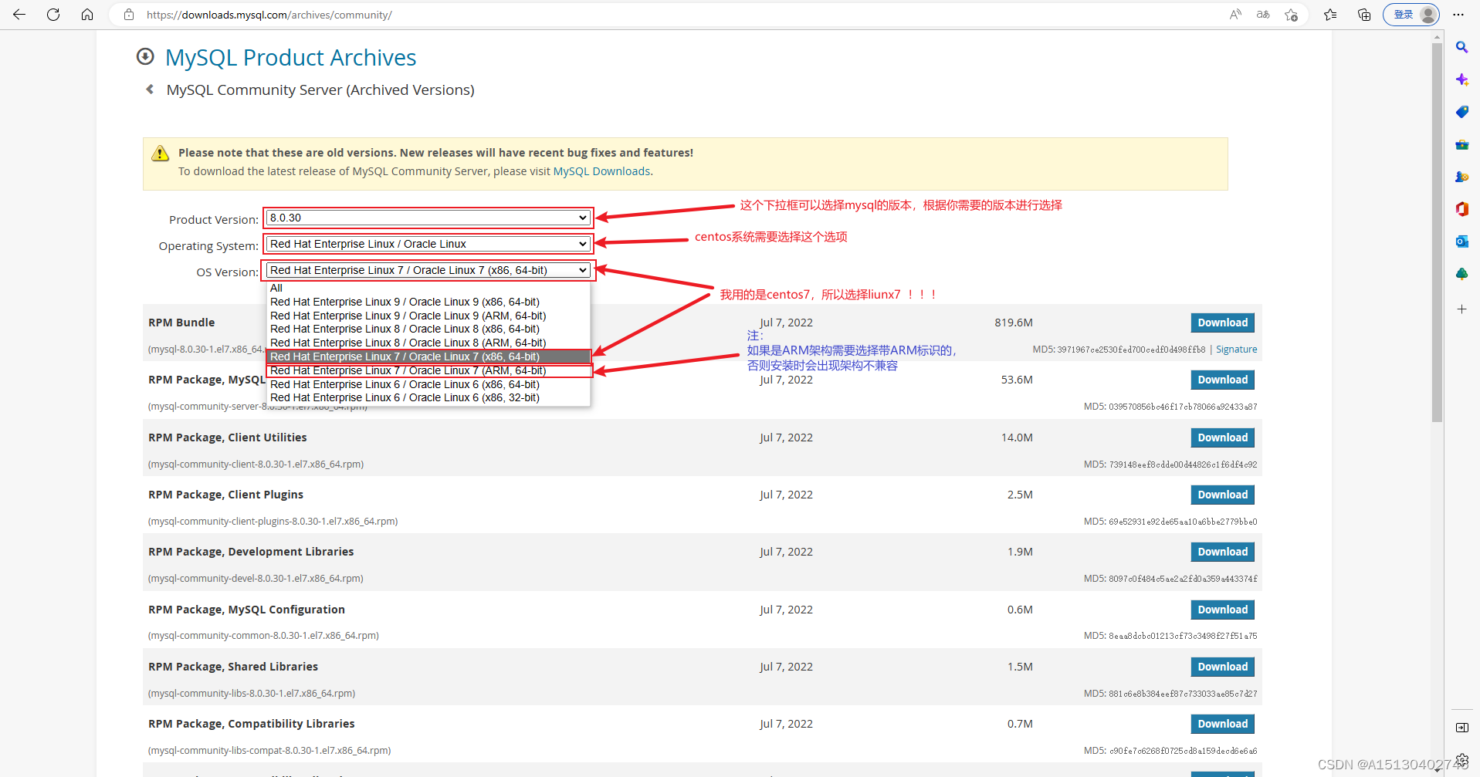Start read aloud from the toolbar
1480x777 pixels.
[1235, 15]
